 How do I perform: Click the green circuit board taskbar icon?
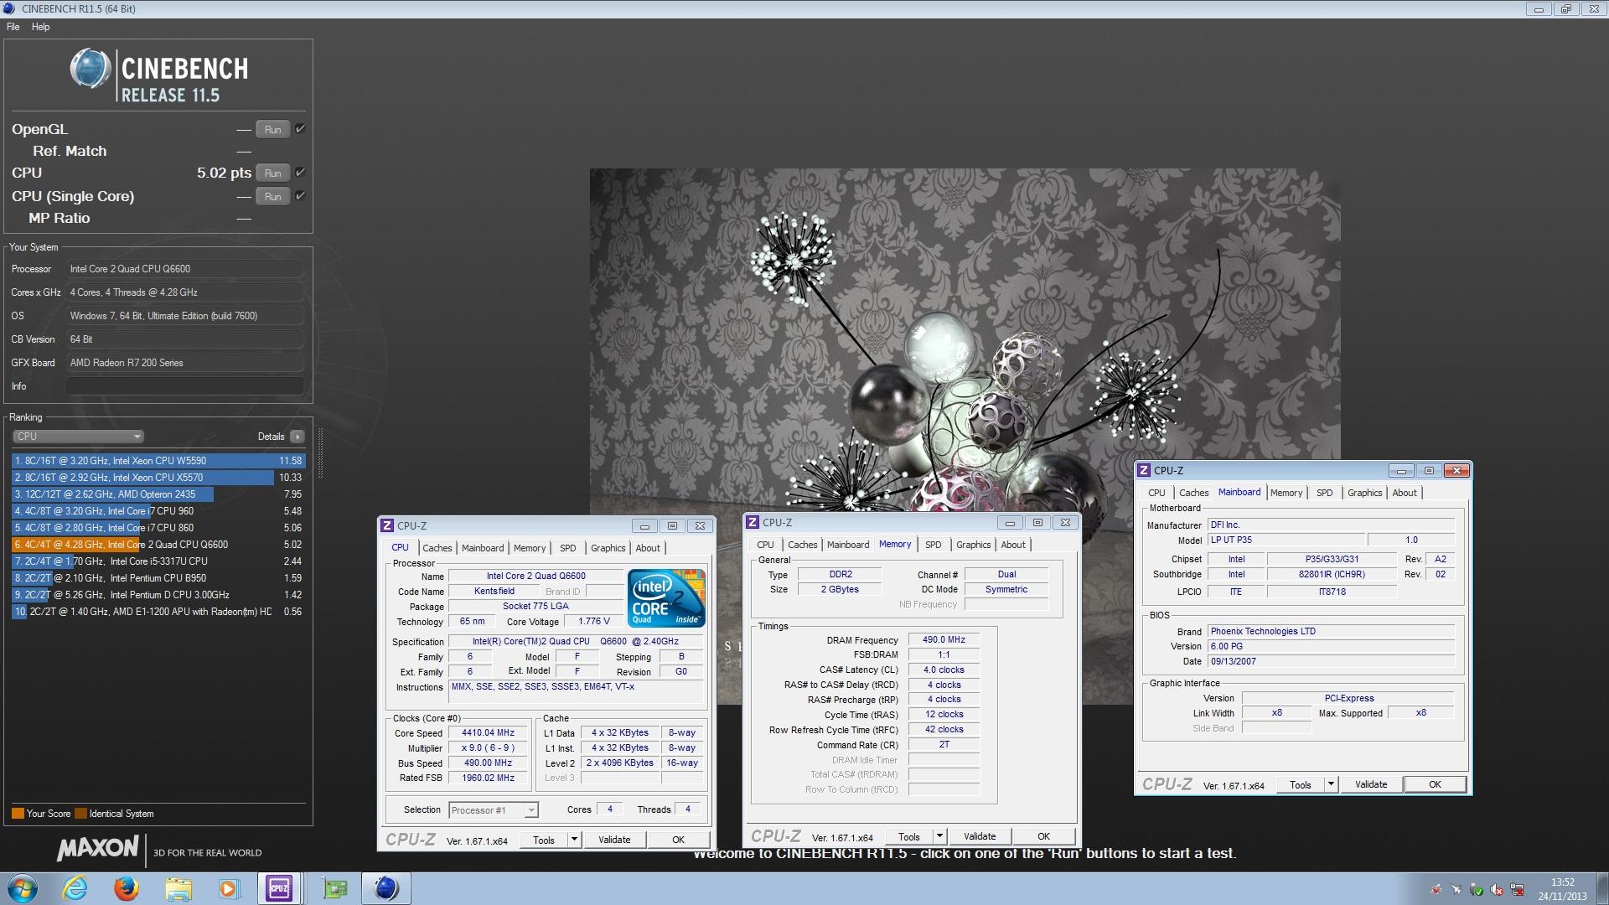tap(335, 888)
